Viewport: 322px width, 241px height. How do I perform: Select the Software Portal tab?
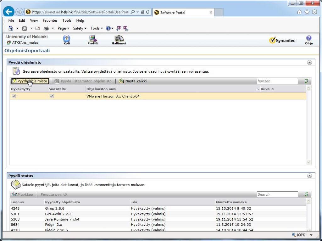(183, 12)
